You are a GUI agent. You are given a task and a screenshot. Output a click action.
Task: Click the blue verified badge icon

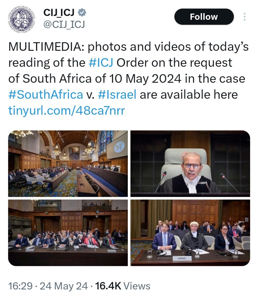(x=82, y=12)
